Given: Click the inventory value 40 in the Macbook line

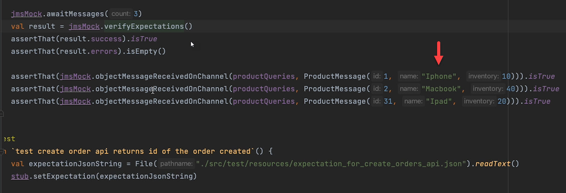Looking at the screenshot, I should 511,89.
